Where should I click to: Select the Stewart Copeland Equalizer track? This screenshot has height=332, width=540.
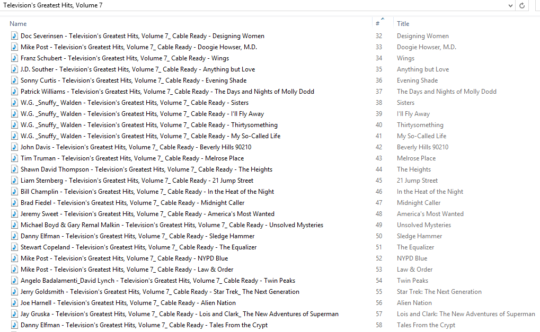138,247
